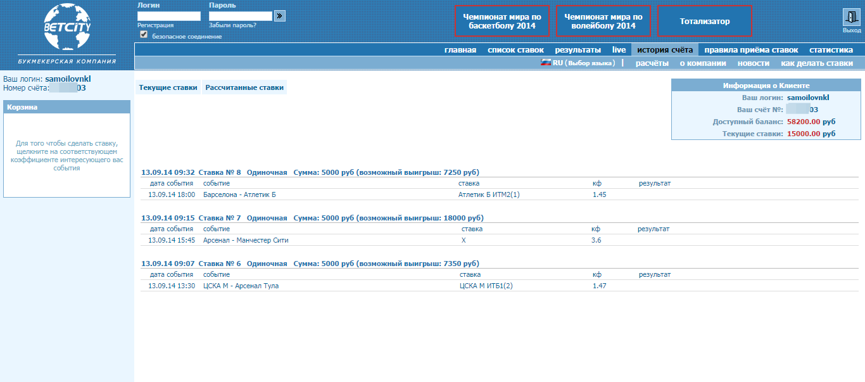Select история счёта menu item
The width and height of the screenshot is (865, 382).
(x=665, y=49)
